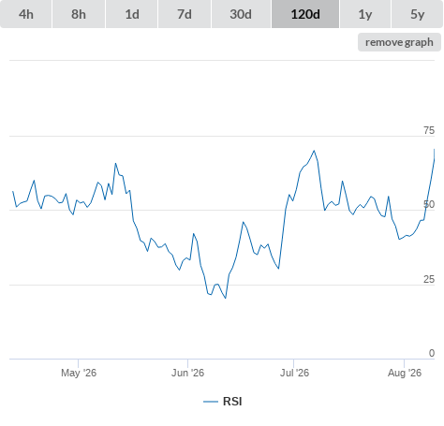444x426 pixels.
Task: Switch to the 7d time range
Action: click(185, 14)
